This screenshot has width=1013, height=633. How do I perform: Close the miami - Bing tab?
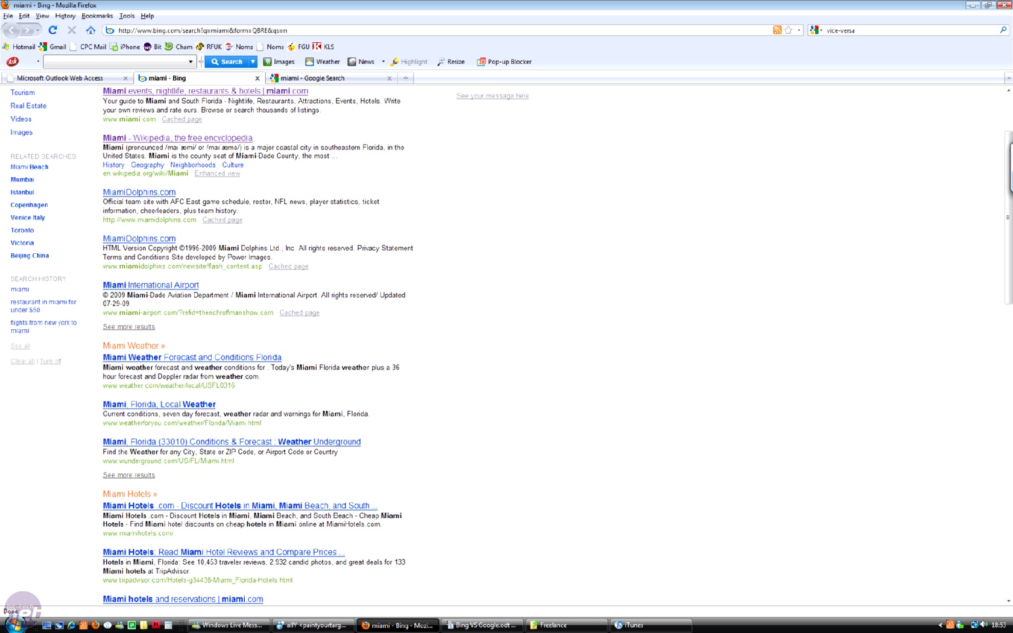pyautogui.click(x=257, y=78)
